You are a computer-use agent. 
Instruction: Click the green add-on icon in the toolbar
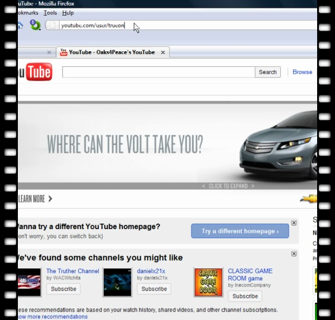pos(35,25)
